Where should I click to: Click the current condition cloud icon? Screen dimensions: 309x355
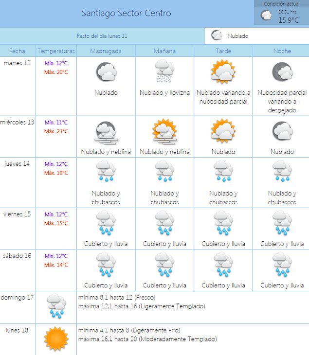(266, 16)
